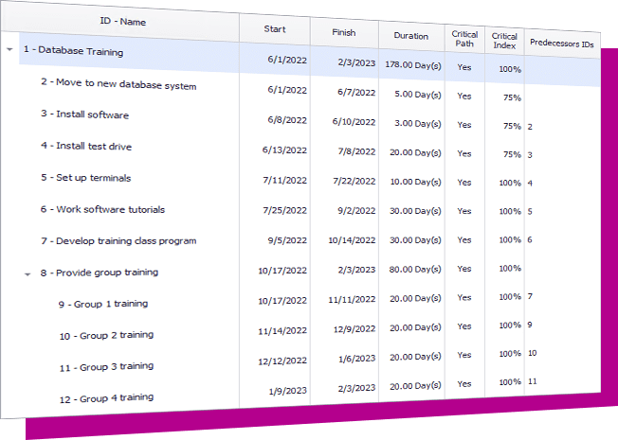
Task: Click the 7/25/2022 start date cell
Action: tap(285, 210)
